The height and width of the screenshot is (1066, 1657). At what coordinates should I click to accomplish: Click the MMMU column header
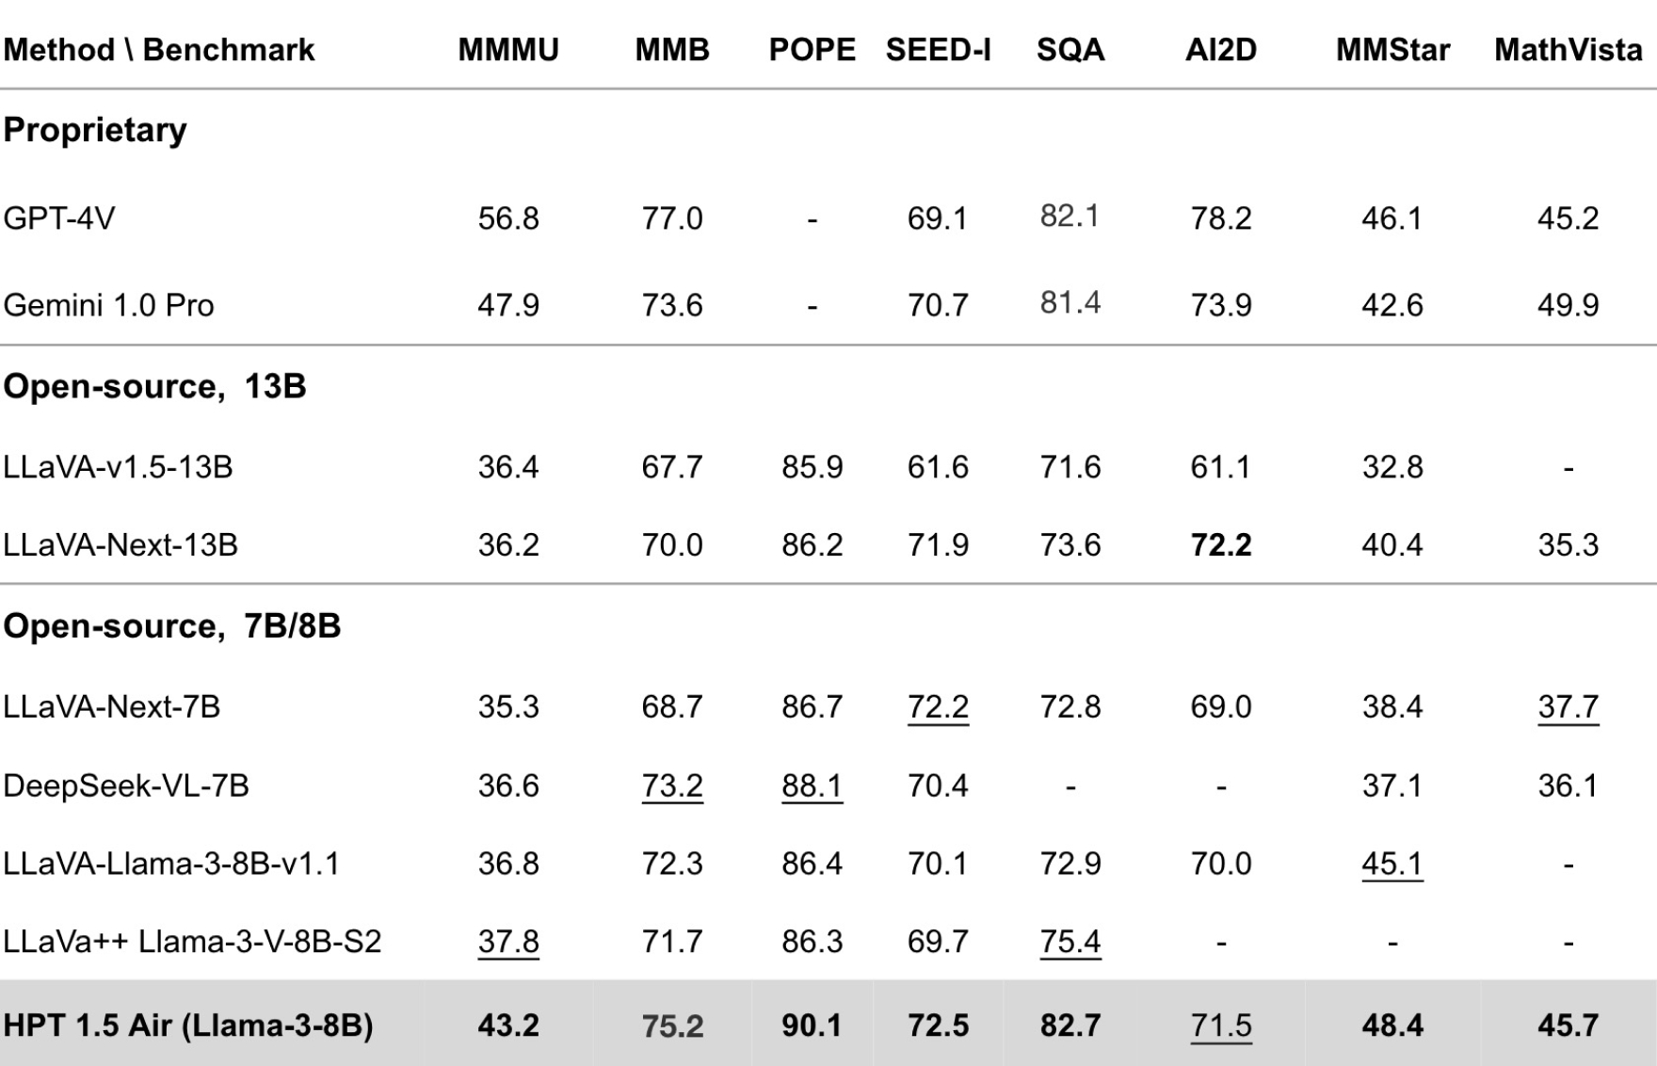click(508, 49)
